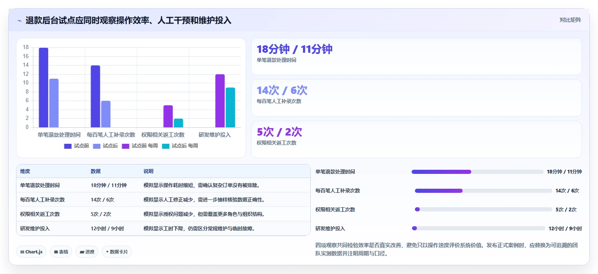Click the 5次 / 2次 stat card
The image size is (598, 274).
tap(416, 139)
